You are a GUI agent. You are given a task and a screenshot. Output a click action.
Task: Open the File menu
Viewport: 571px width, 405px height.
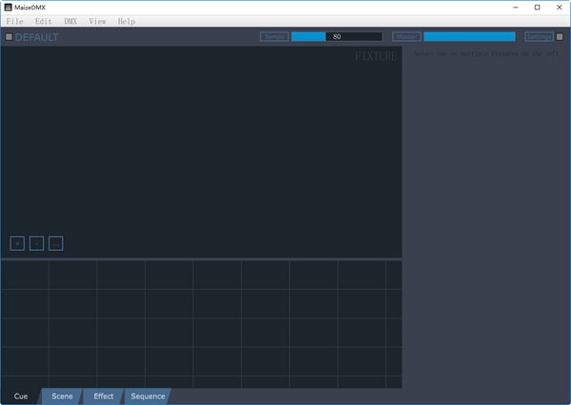pos(14,21)
